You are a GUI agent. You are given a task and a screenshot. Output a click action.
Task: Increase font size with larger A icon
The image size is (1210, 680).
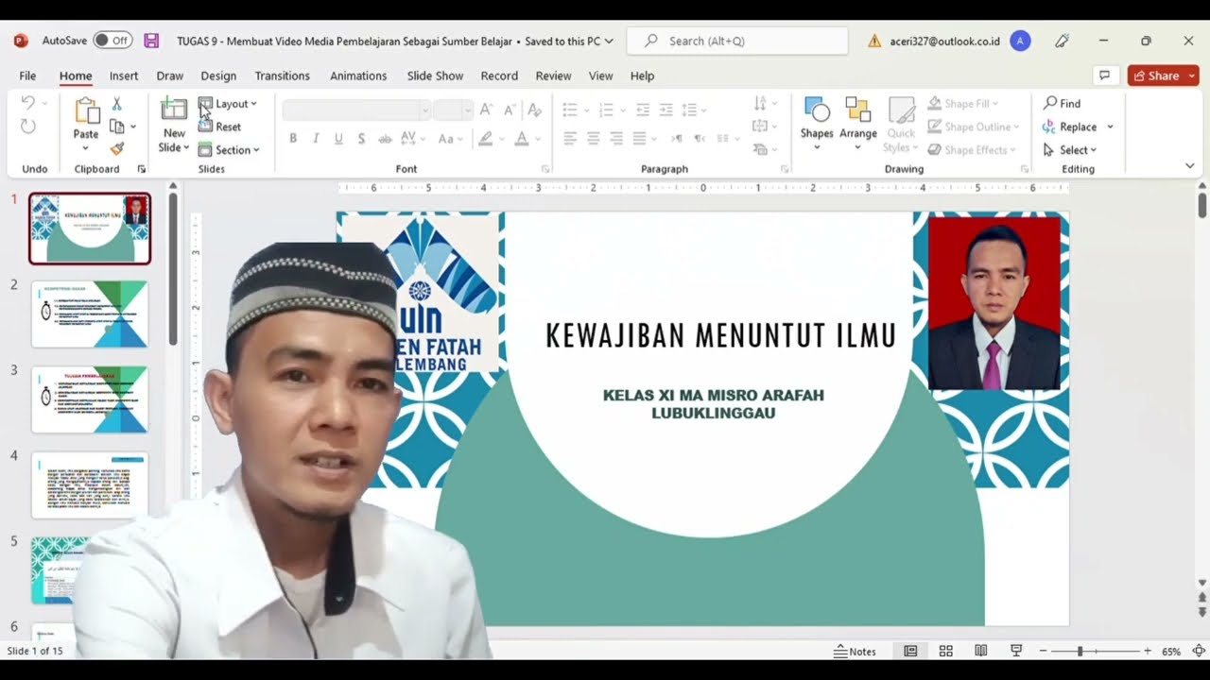486,110
